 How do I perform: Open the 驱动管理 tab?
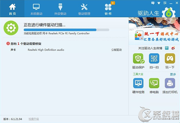click(x=84, y=9)
